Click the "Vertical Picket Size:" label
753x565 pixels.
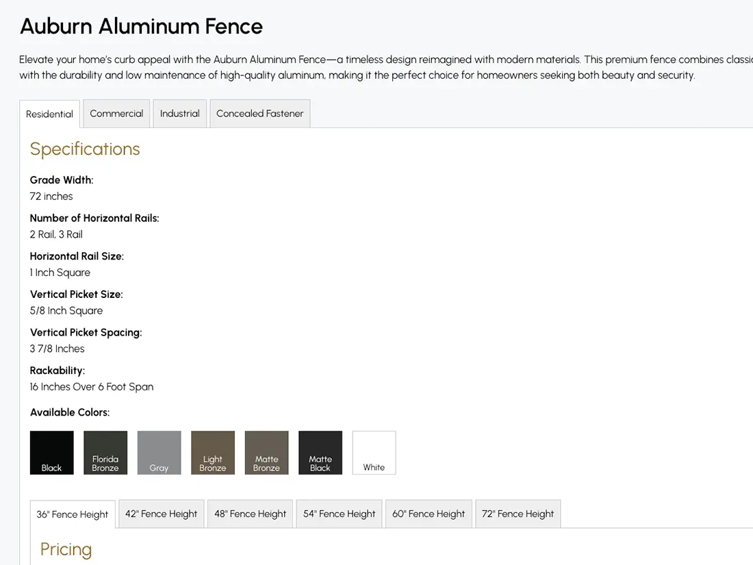click(x=77, y=294)
